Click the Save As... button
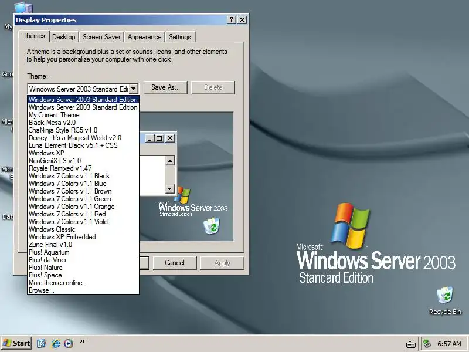 click(x=165, y=87)
